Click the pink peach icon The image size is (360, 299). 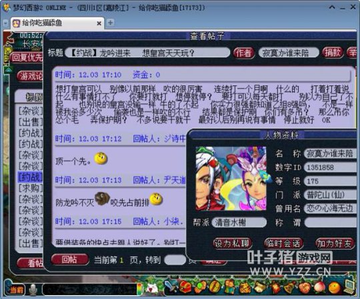tap(320, 287)
